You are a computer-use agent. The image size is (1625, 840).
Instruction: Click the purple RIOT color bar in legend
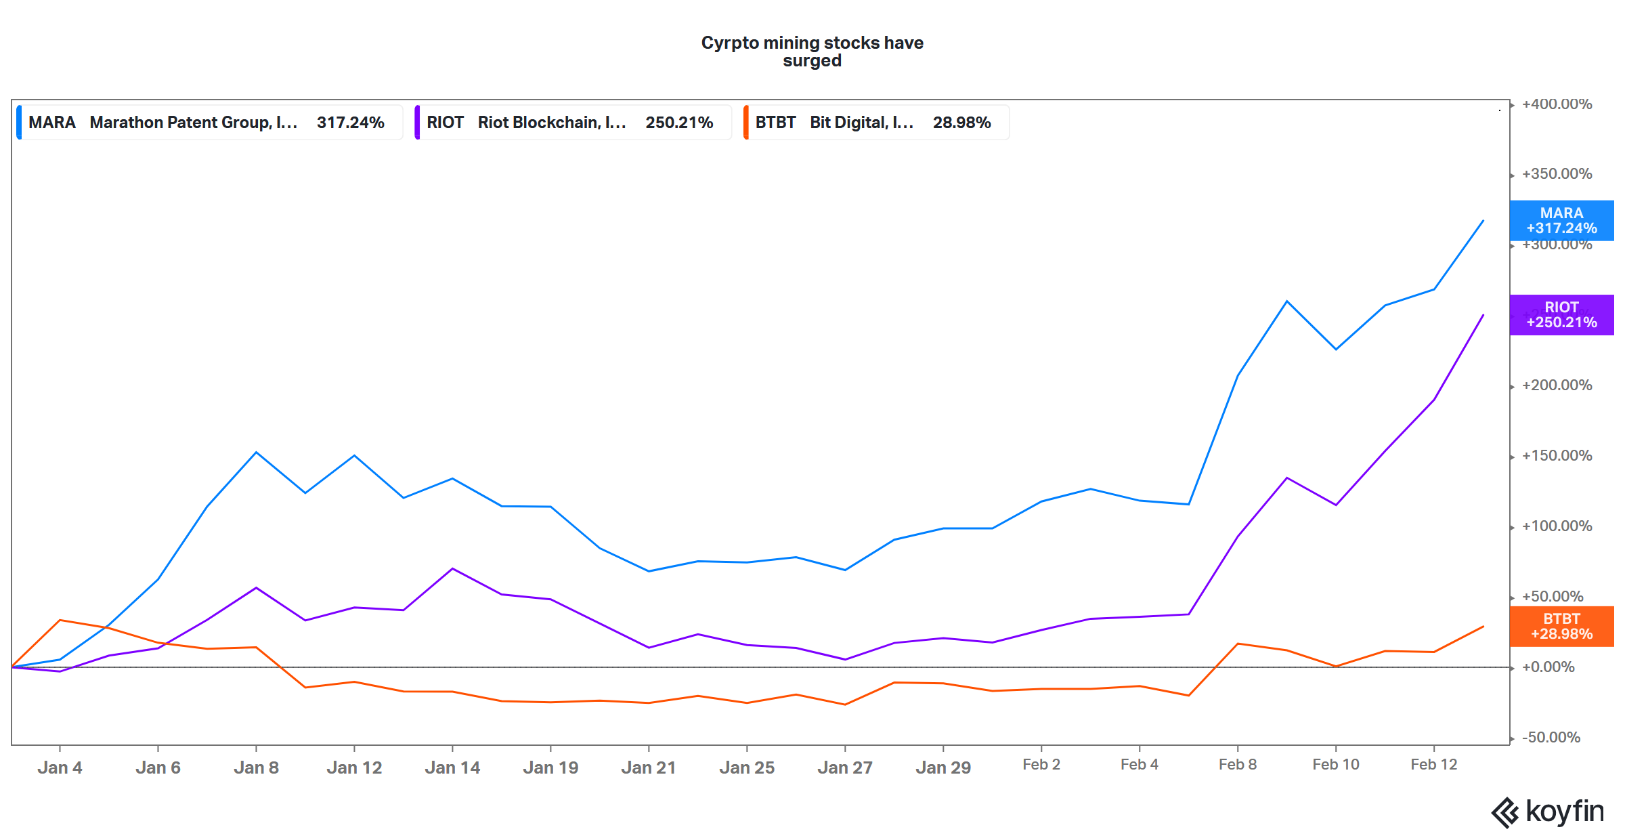(417, 123)
